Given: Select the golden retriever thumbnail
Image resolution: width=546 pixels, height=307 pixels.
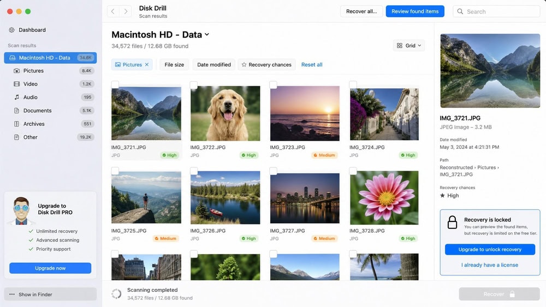Looking at the screenshot, I should [225, 113].
